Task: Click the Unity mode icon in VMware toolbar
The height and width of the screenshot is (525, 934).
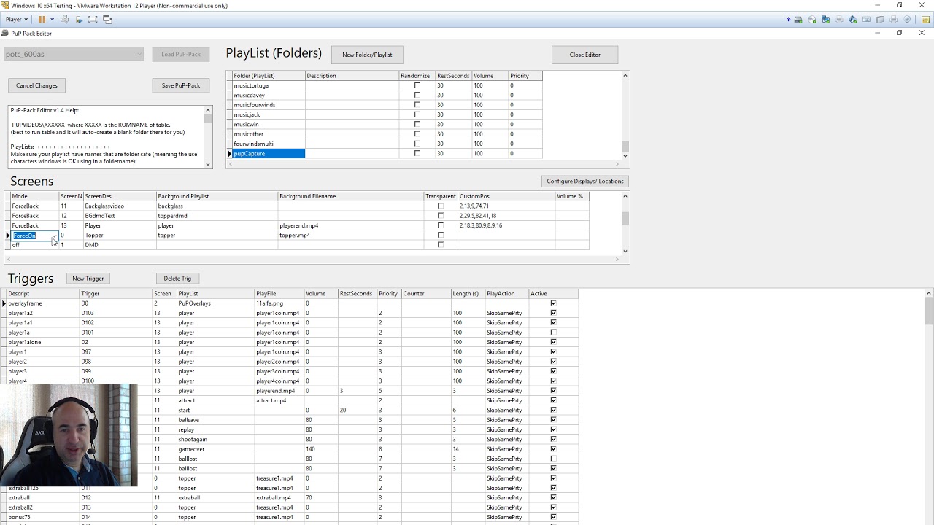Action: click(107, 20)
